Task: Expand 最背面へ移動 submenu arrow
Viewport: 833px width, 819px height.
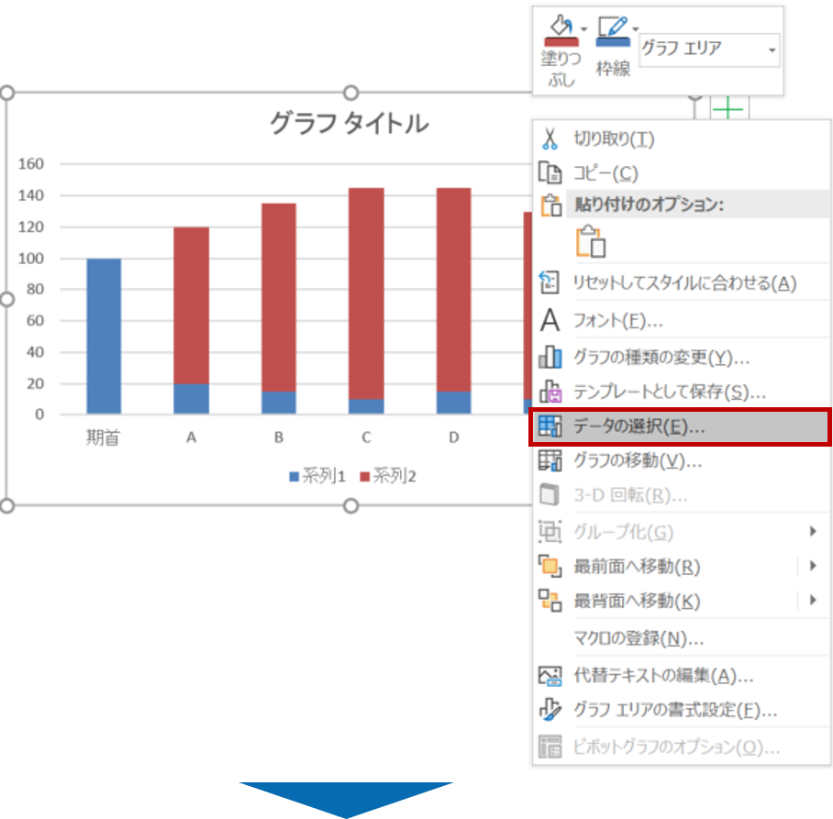Action: point(813,601)
